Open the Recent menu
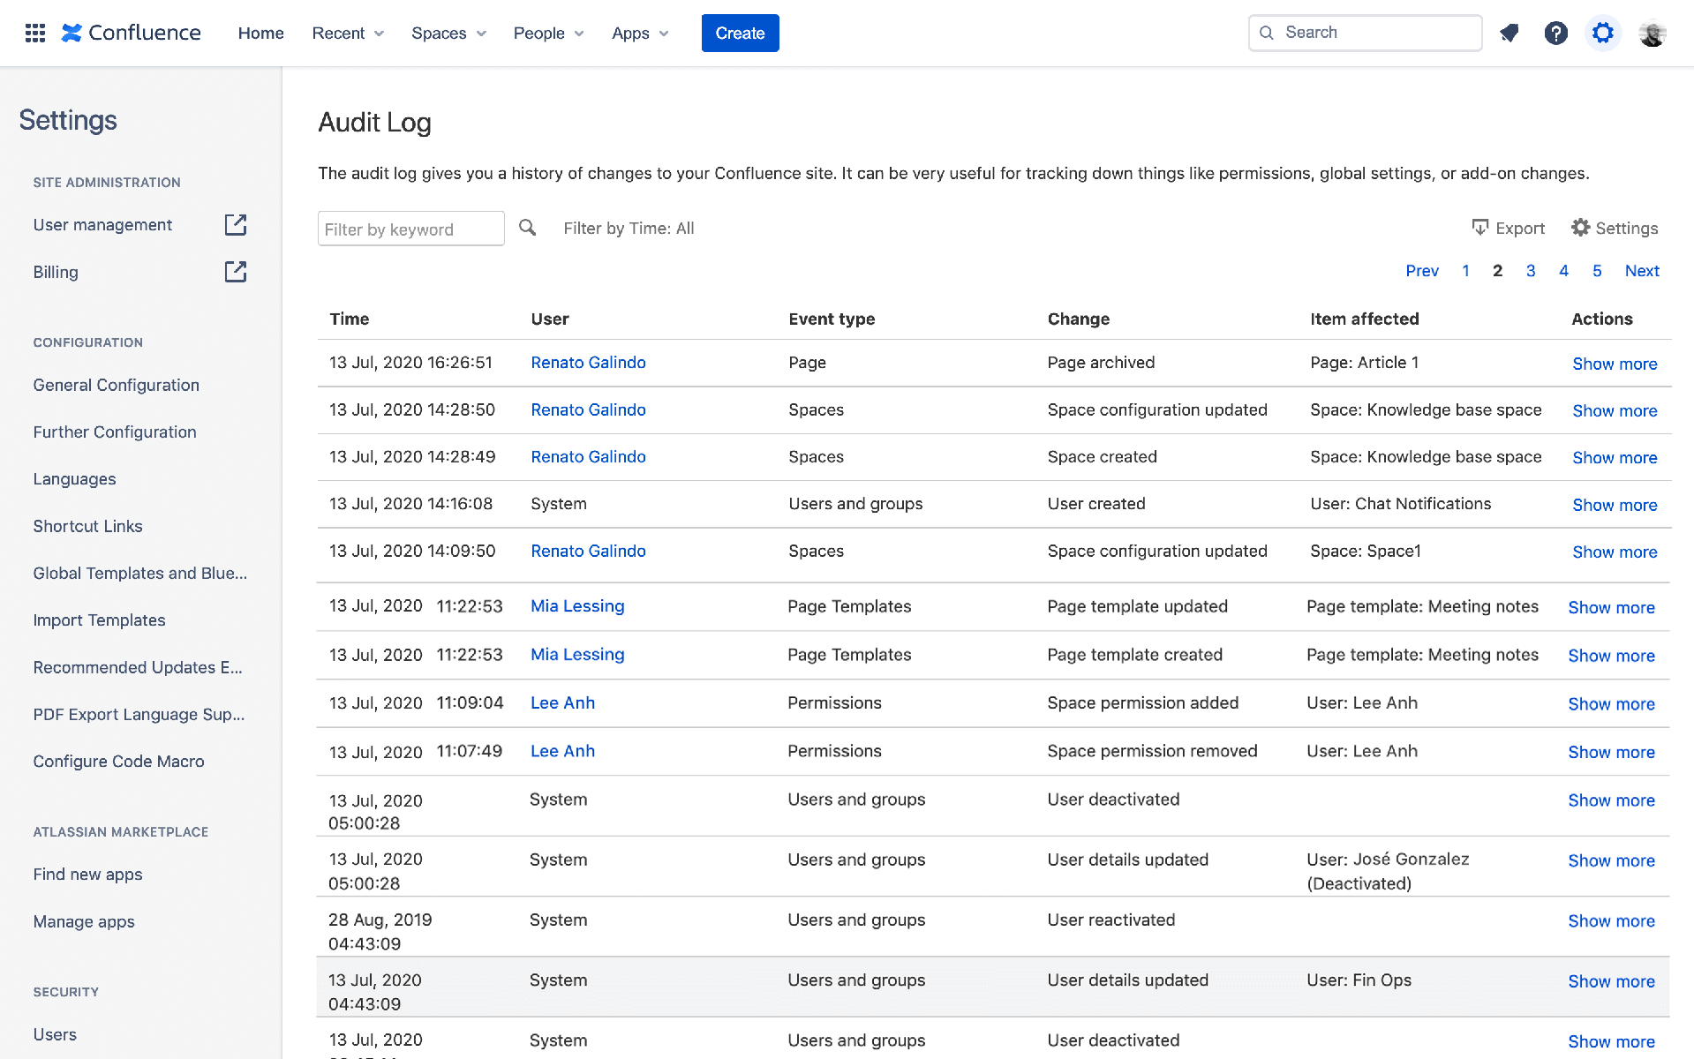The height and width of the screenshot is (1059, 1694). click(346, 33)
